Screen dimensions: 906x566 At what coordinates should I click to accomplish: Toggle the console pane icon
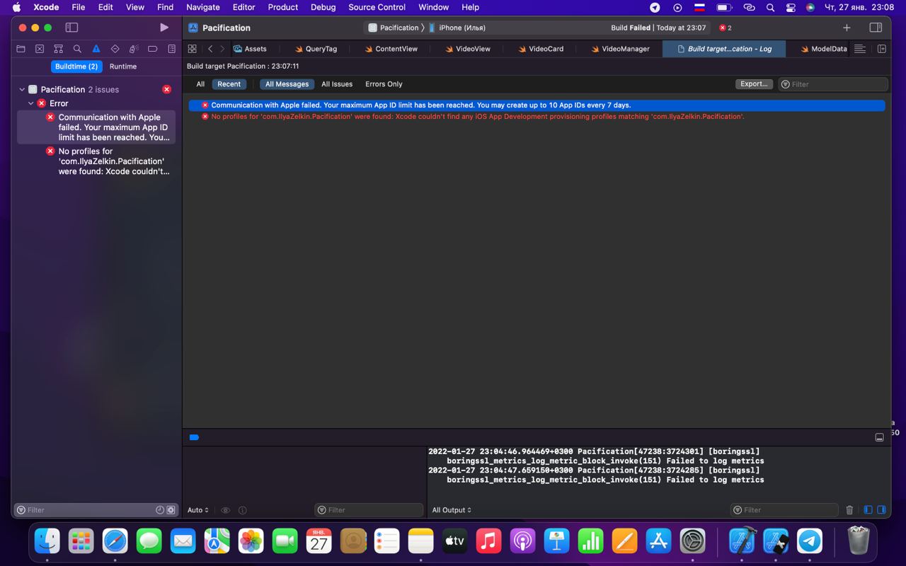click(x=881, y=510)
